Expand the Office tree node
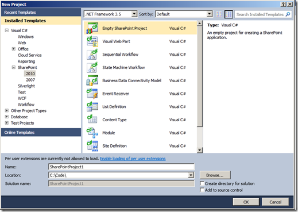 14,49
